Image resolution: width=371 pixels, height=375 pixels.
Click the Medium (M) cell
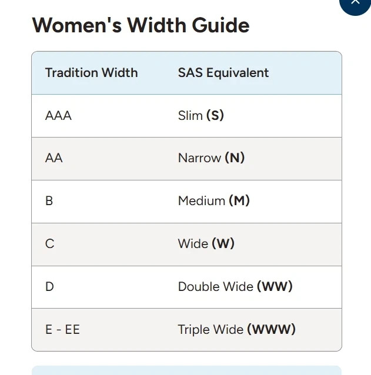click(x=214, y=201)
